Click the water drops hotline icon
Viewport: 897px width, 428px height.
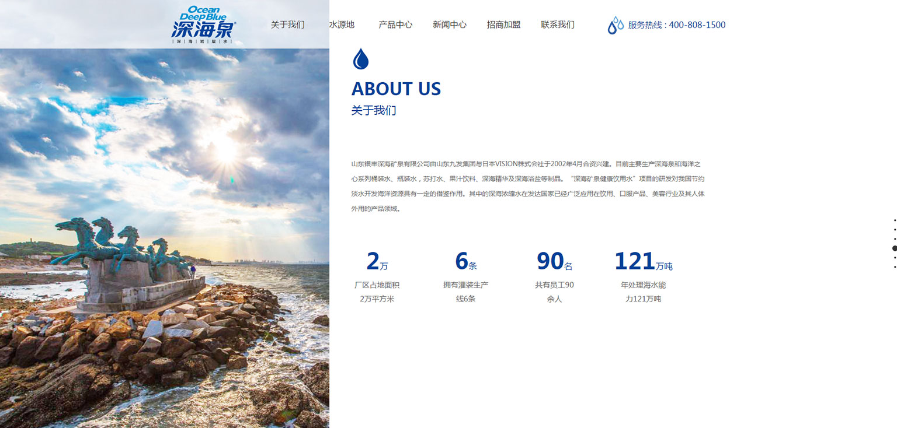pos(616,25)
